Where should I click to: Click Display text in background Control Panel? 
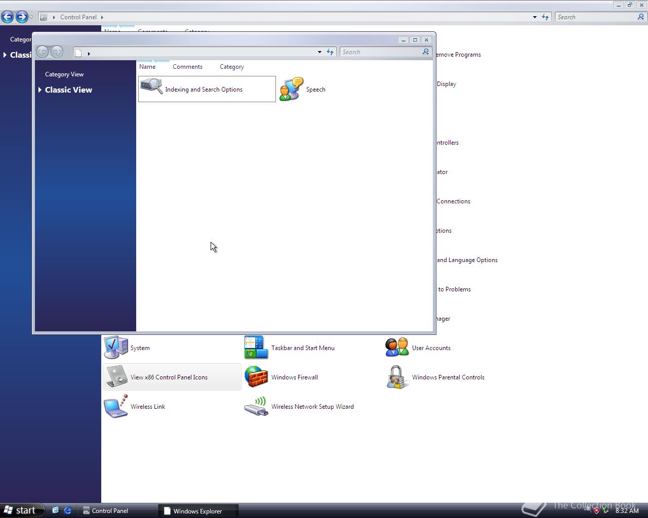click(x=446, y=84)
